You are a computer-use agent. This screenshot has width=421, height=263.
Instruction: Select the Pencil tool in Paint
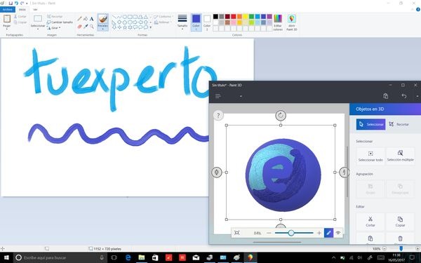(x=79, y=19)
